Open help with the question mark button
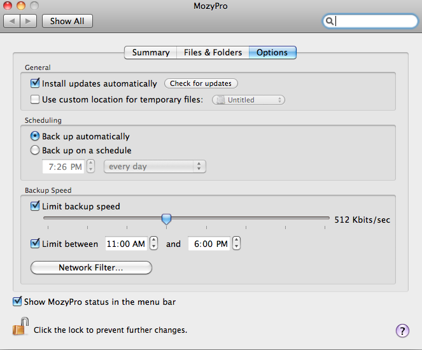Image resolution: width=422 pixels, height=350 pixels. coord(402,330)
